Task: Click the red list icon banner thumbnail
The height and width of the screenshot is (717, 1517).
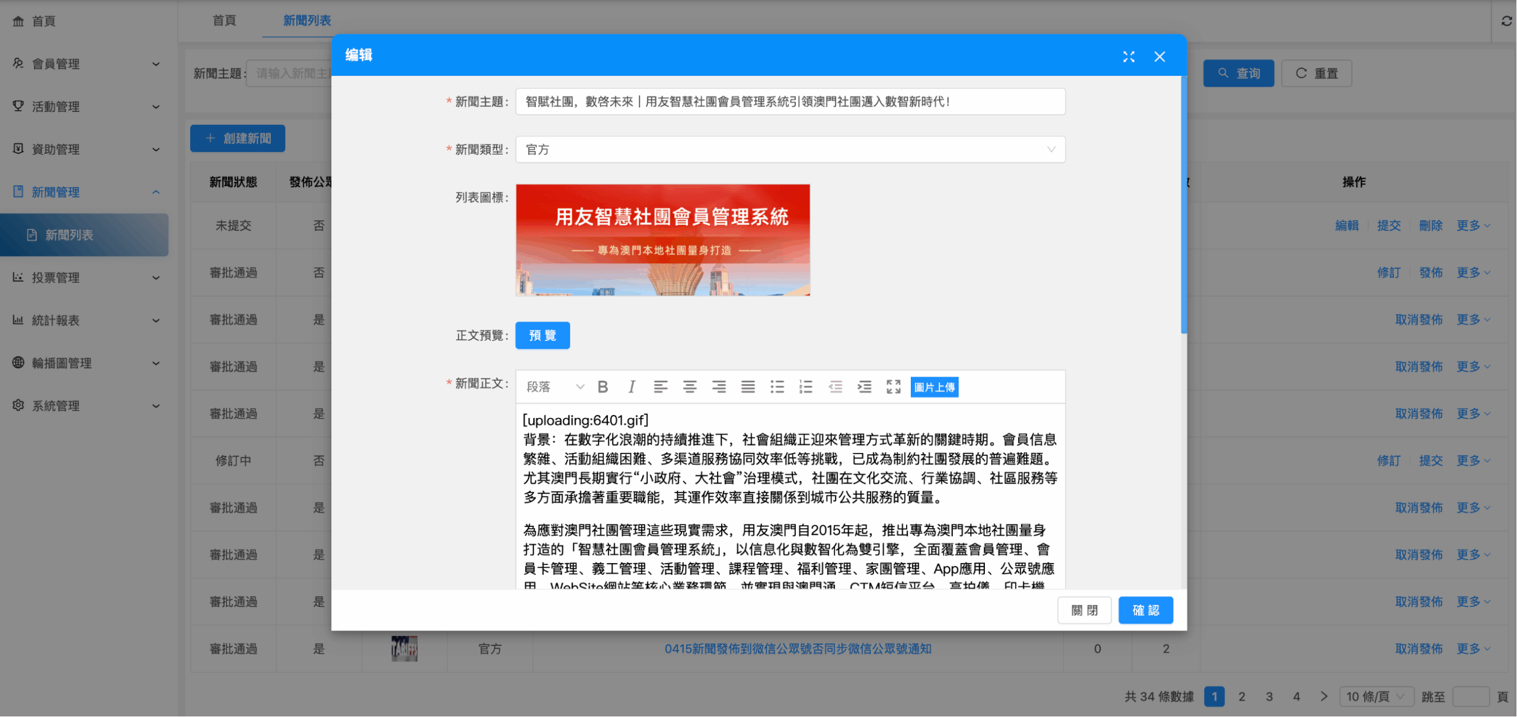Action: [663, 240]
